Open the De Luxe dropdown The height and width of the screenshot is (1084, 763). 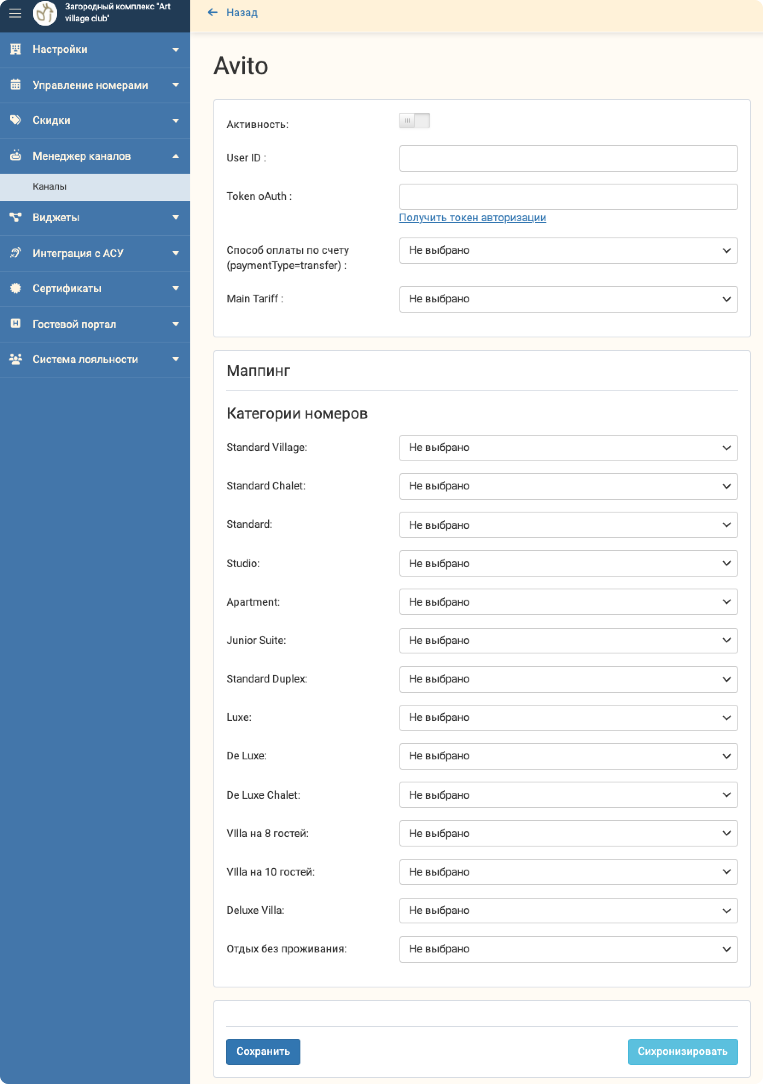568,756
